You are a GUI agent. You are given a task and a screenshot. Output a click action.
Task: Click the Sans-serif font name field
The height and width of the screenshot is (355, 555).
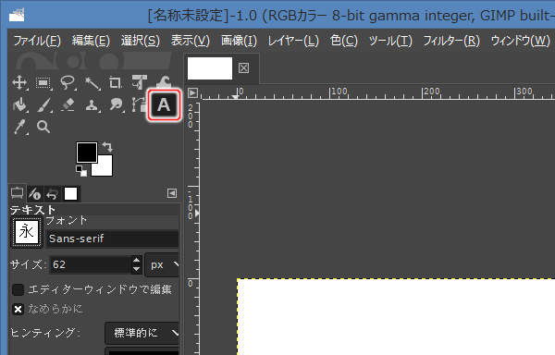[x=112, y=239]
